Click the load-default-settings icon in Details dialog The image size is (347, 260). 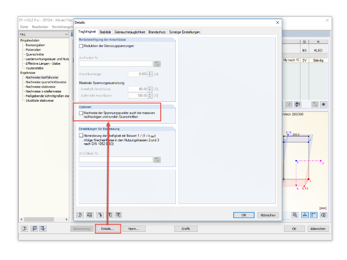pos(110,215)
